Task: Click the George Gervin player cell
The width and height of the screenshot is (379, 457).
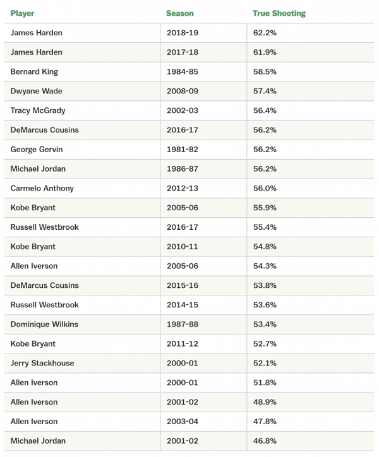Action: 37,150
